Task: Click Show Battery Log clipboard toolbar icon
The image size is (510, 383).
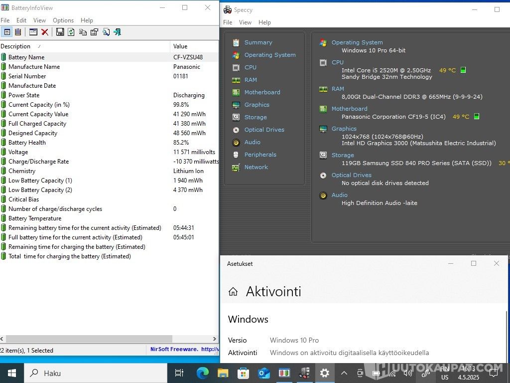Action: (18, 32)
